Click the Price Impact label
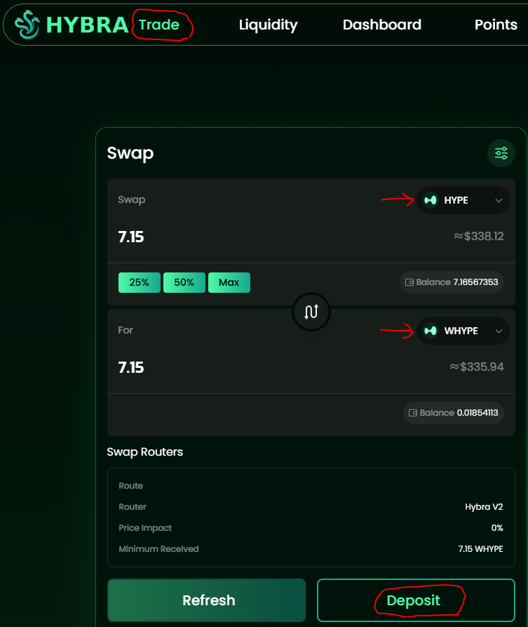Screen dimensions: 528x627 [x=145, y=528]
